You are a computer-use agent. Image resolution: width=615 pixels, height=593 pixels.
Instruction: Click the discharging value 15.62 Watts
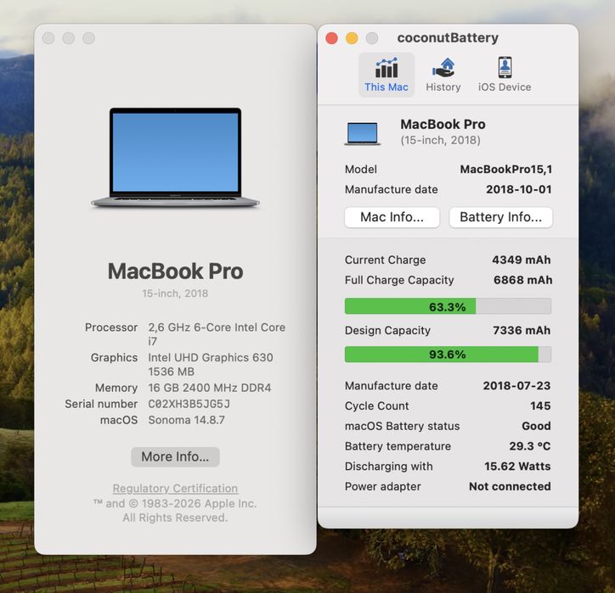pyautogui.click(x=517, y=466)
